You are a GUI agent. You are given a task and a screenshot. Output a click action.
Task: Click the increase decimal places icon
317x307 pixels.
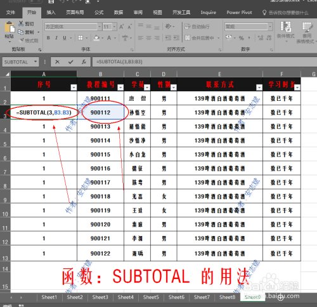click(261, 38)
